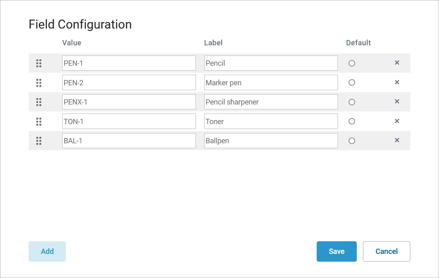Select Marker pen as default
Viewport: 439px width, 278px height.
(x=352, y=82)
